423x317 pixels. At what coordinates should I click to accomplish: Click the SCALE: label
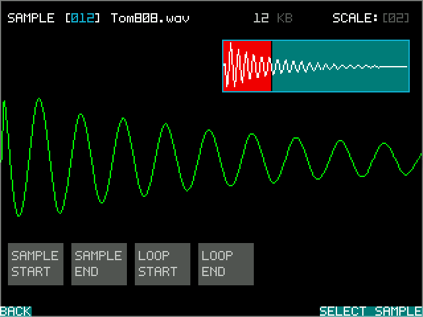[x=356, y=18]
